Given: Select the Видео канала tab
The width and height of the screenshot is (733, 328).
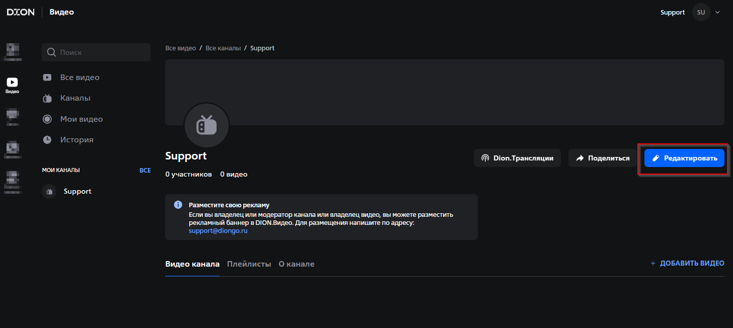Looking at the screenshot, I should 192,264.
